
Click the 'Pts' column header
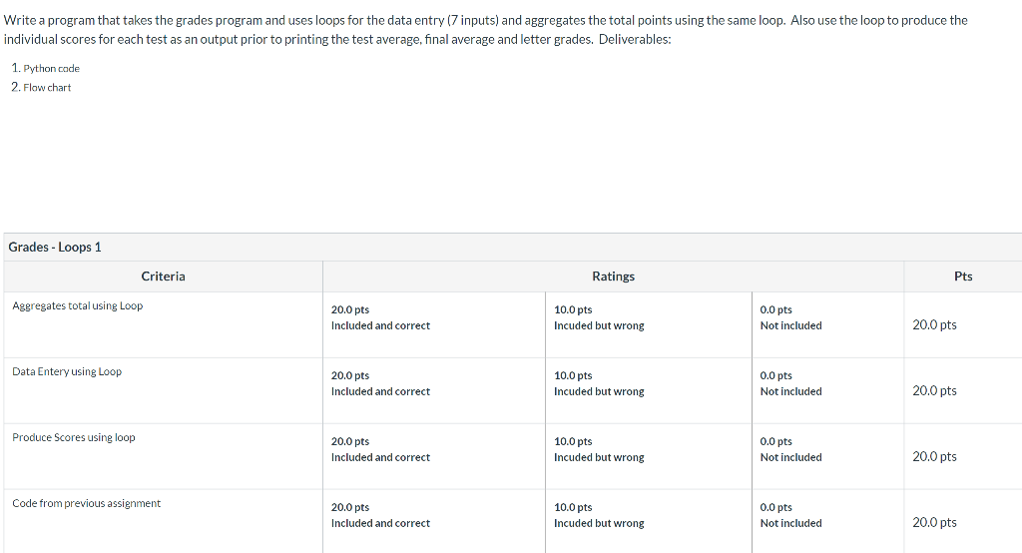coord(963,276)
